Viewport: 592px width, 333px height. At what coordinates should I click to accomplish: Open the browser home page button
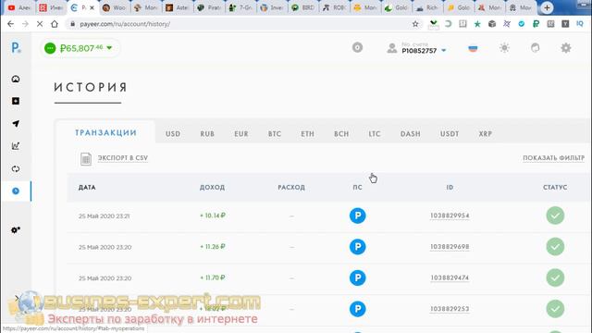[x=55, y=24]
